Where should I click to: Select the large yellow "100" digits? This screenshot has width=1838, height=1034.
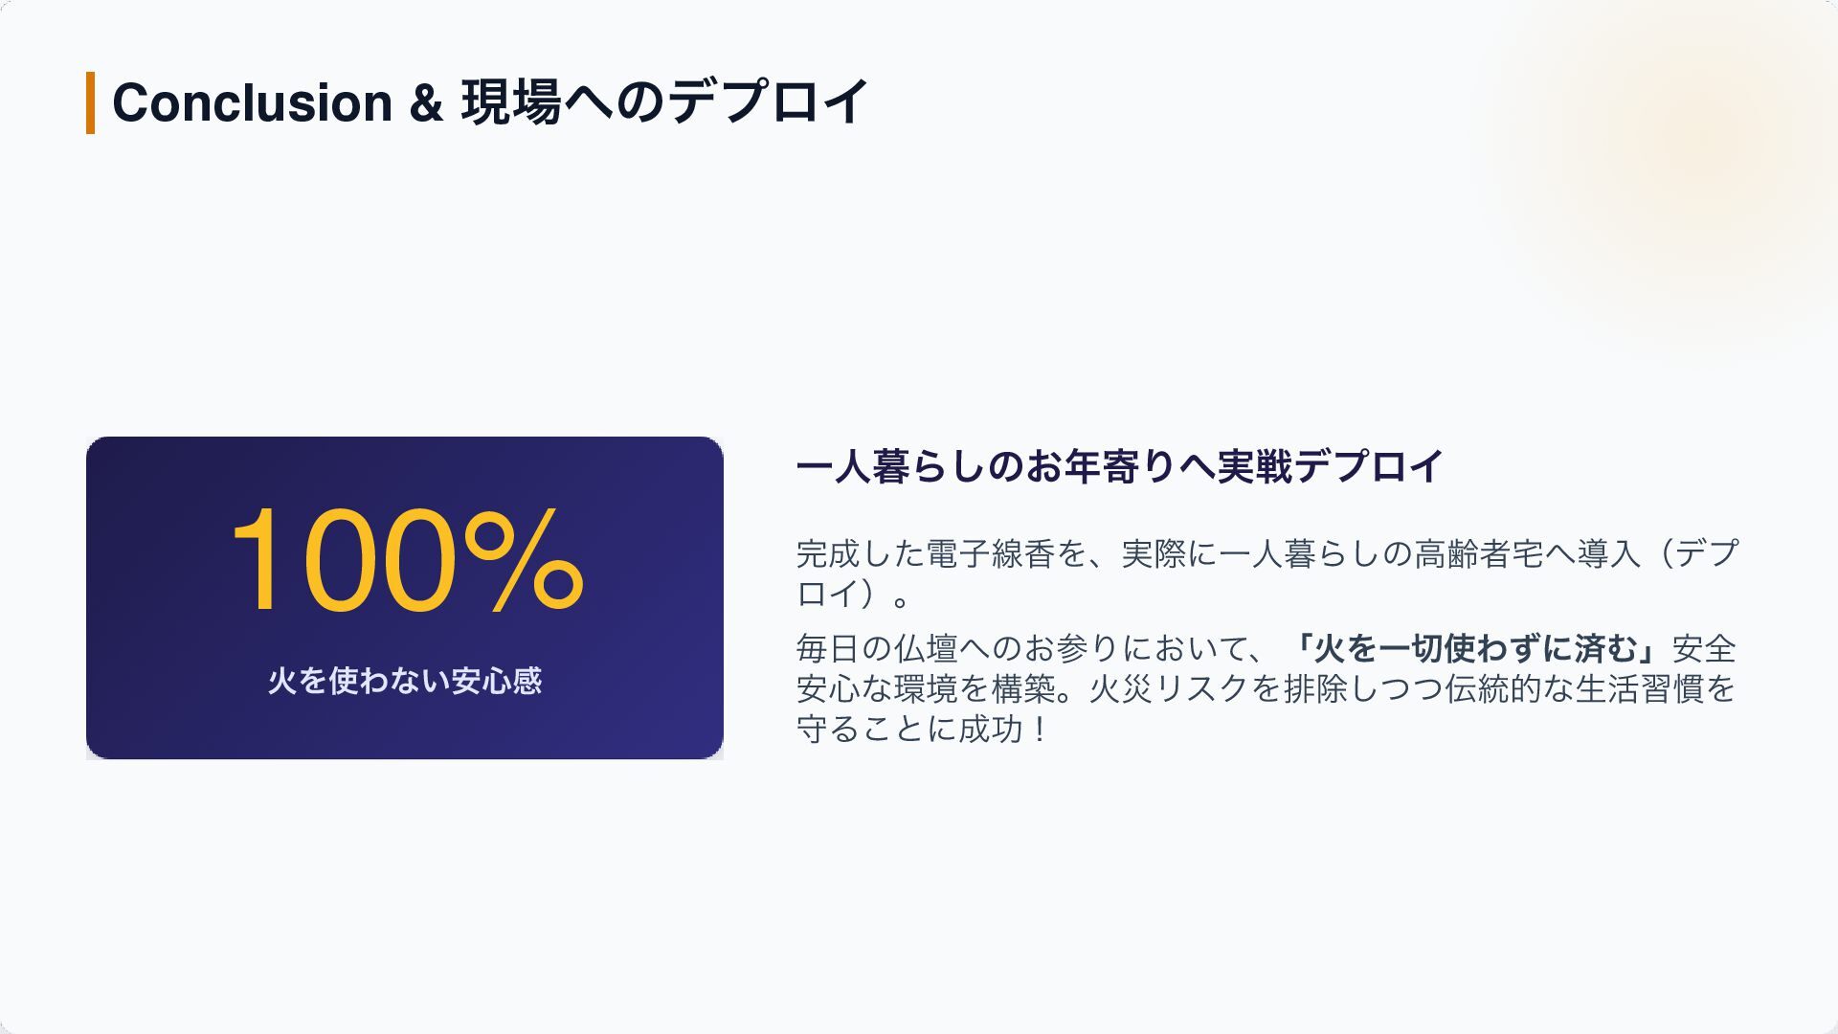coord(344,561)
